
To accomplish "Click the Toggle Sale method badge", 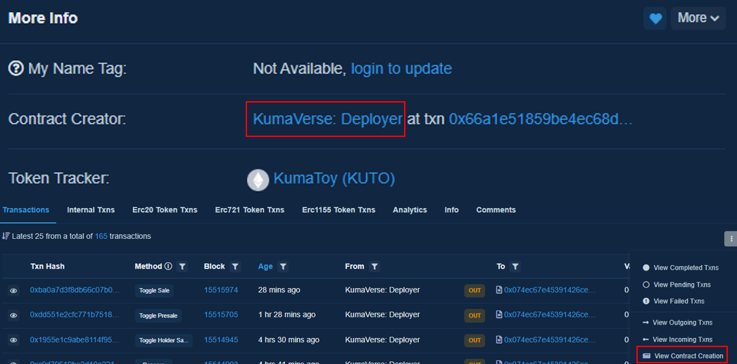I will pos(154,291).
